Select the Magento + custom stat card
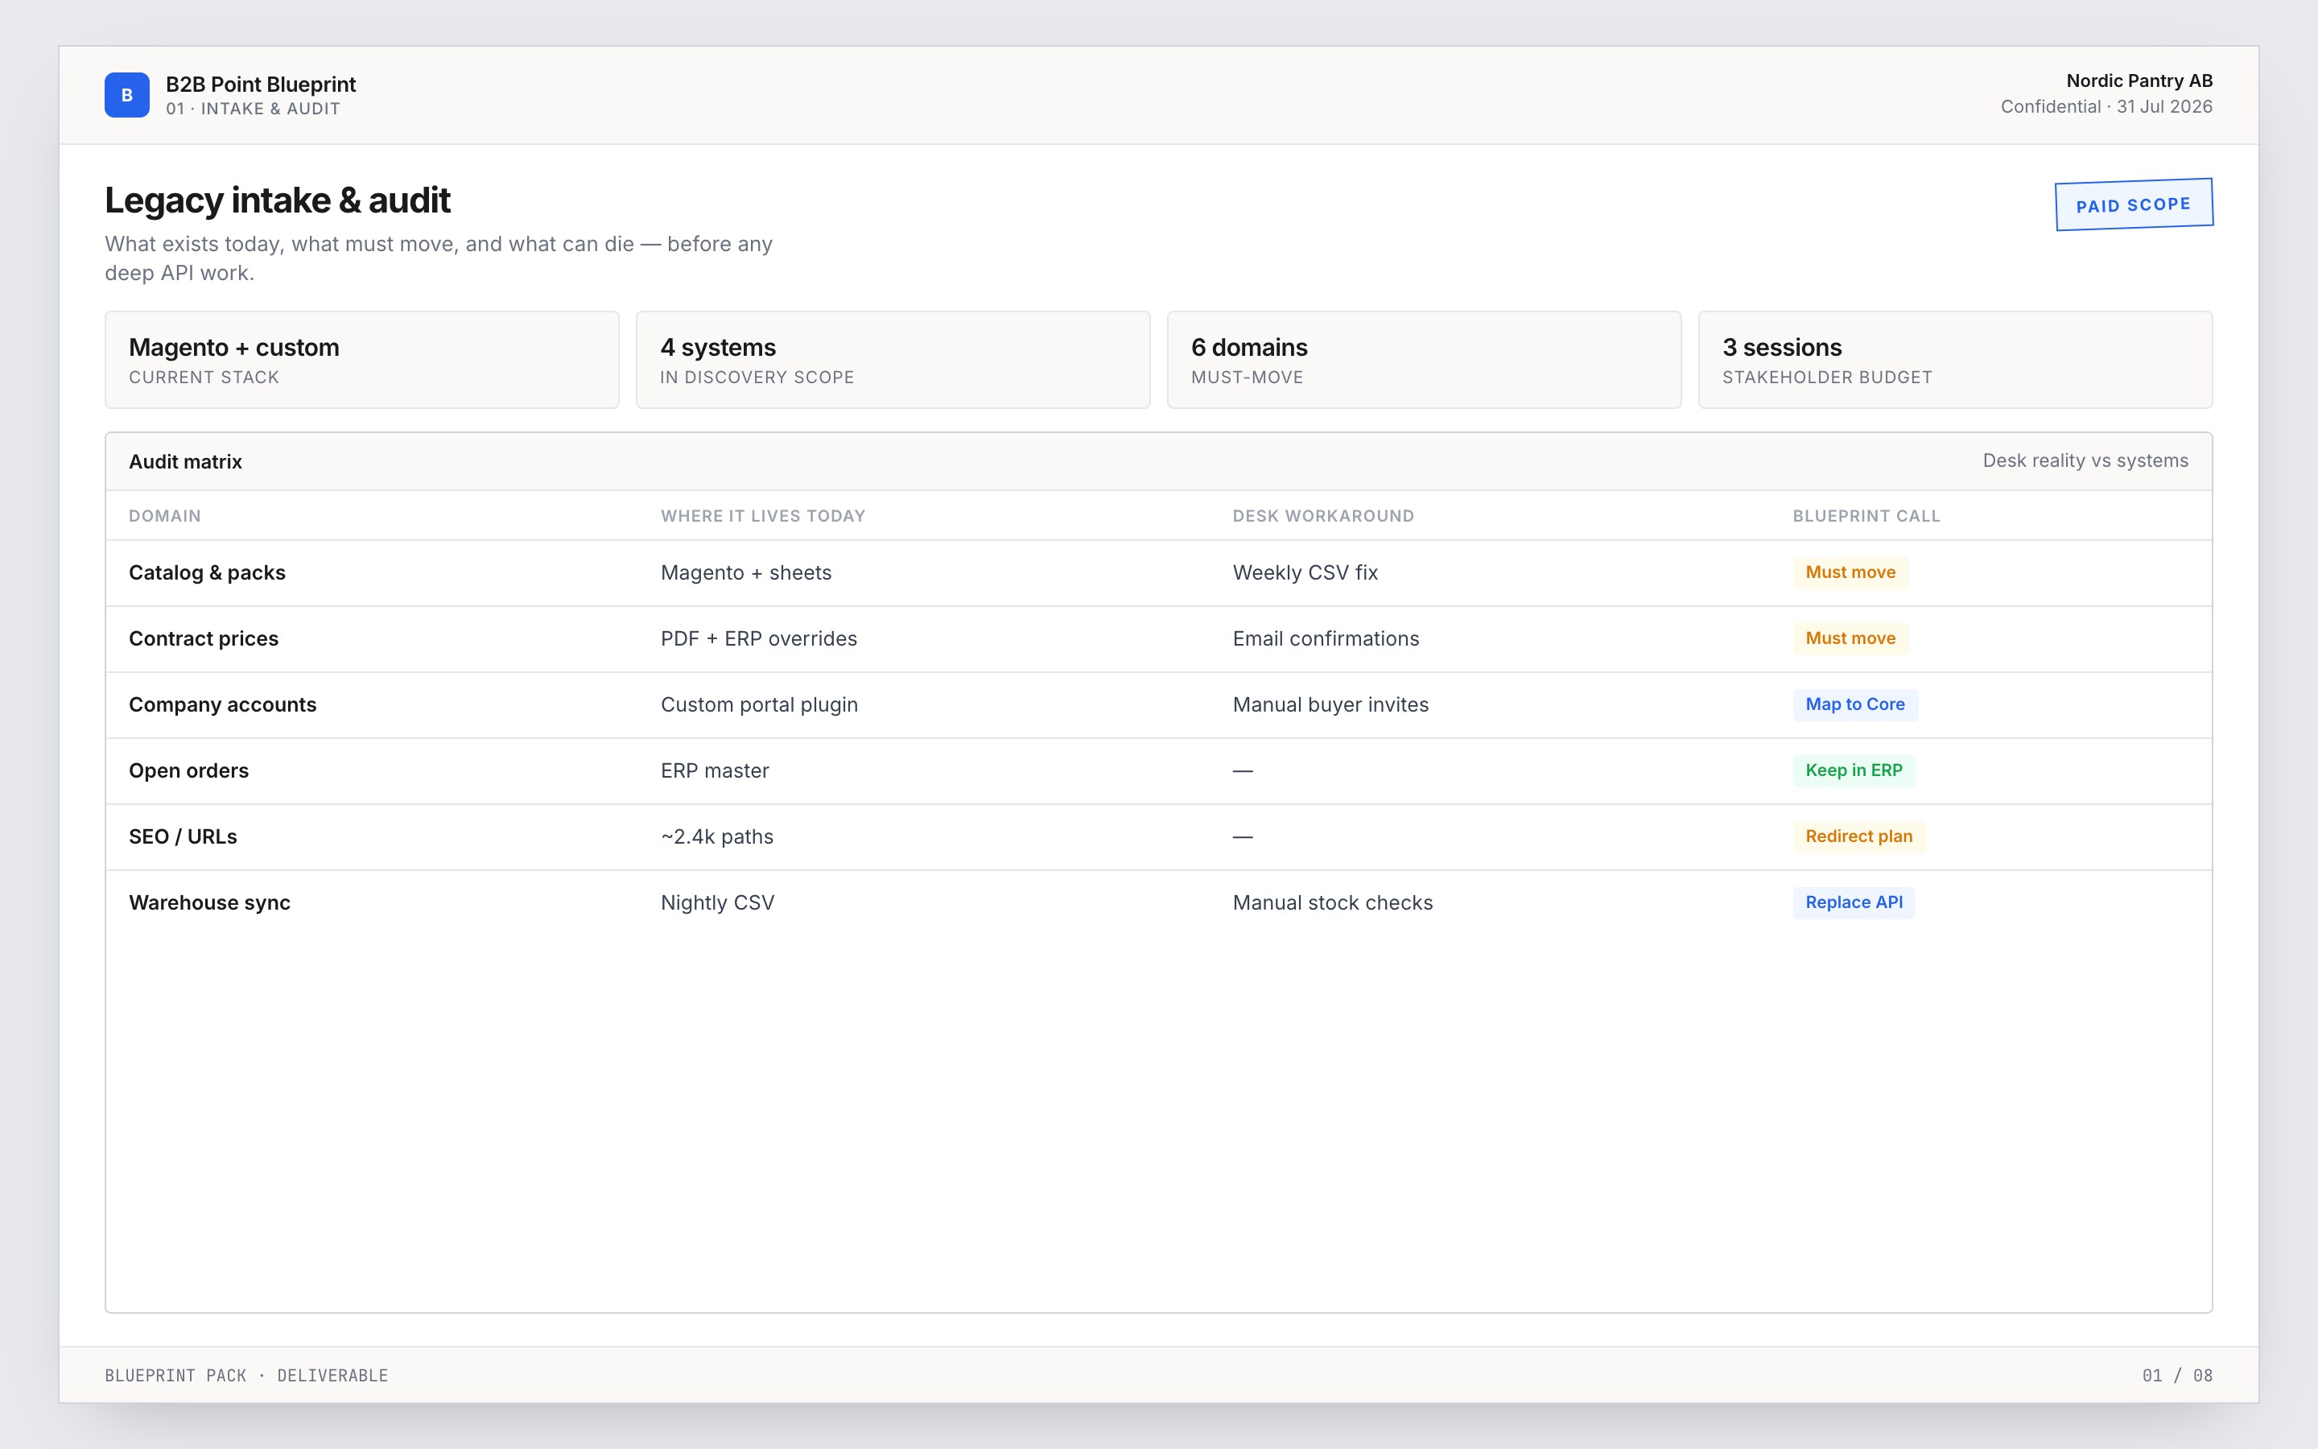This screenshot has height=1449, width=2318. 362,359
